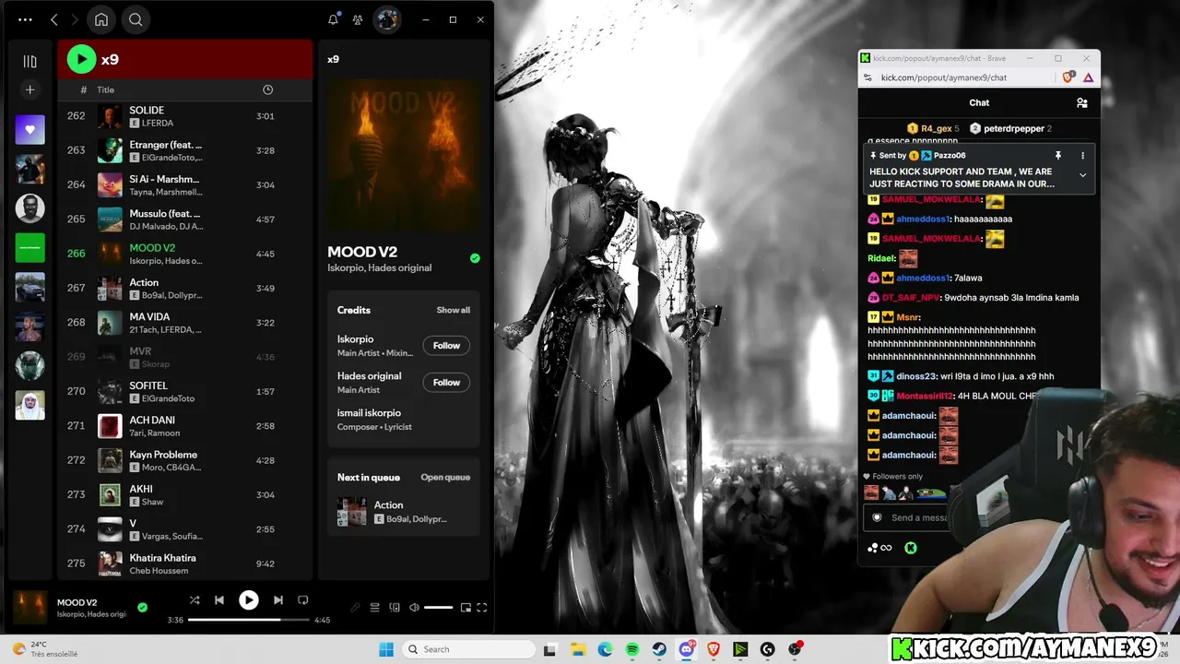This screenshot has height=664, width=1180.
Task: Sort tracks by the Title column header
Action: [x=106, y=89]
